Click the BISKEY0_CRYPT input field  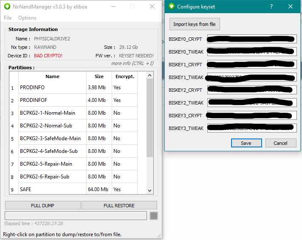pyautogui.click(x=252, y=39)
